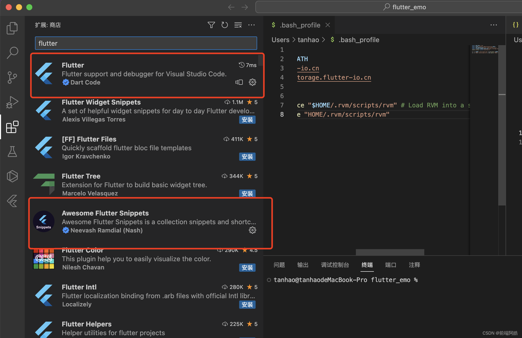Viewport: 522px width, 338px height.
Task: Click line number 8 in editor gutter
Action: click(x=282, y=115)
